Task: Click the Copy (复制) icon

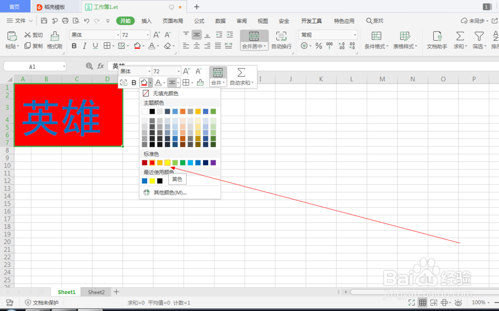Action: 27,46
